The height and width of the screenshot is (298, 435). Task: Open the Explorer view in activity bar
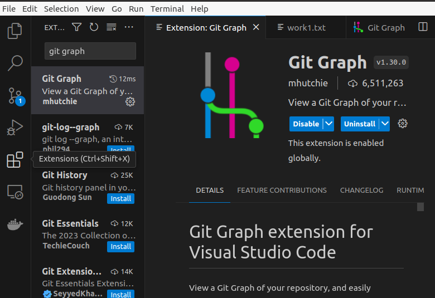pyautogui.click(x=14, y=31)
